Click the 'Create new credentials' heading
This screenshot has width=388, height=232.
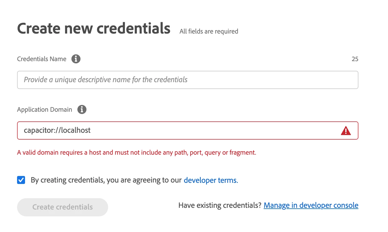(94, 28)
